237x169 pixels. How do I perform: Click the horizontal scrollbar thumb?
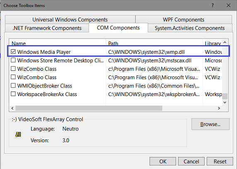89,108
